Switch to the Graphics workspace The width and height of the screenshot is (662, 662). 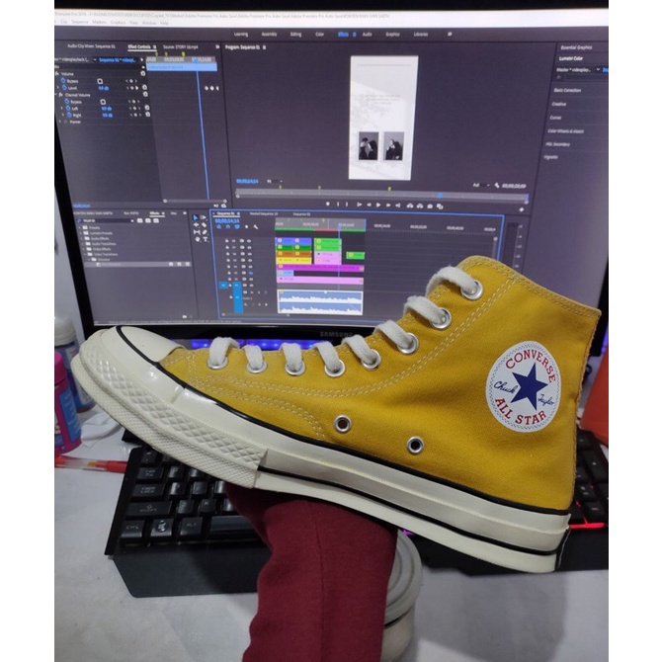pyautogui.click(x=392, y=35)
